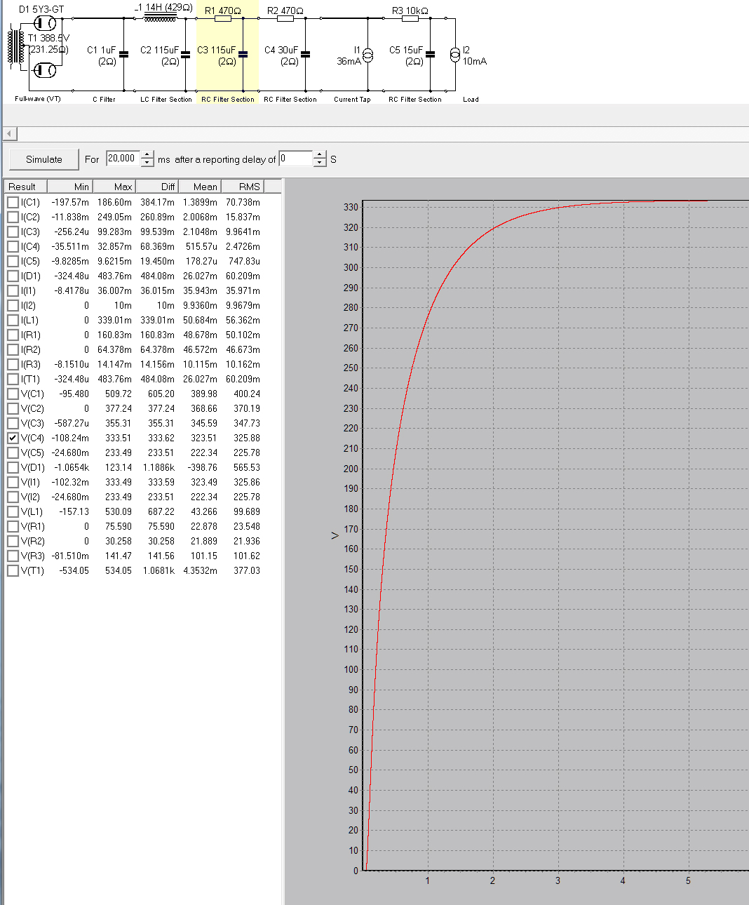Decrease the simulation time with the down arrow
The height and width of the screenshot is (905, 749).
point(147,163)
